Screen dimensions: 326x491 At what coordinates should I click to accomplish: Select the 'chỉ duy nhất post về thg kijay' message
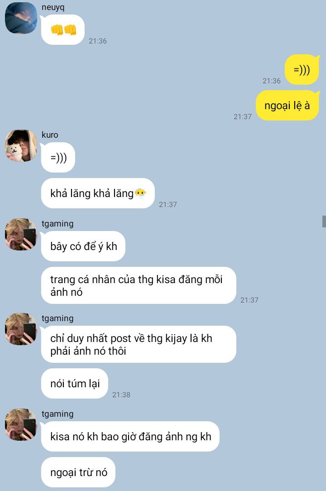pyautogui.click(x=139, y=344)
